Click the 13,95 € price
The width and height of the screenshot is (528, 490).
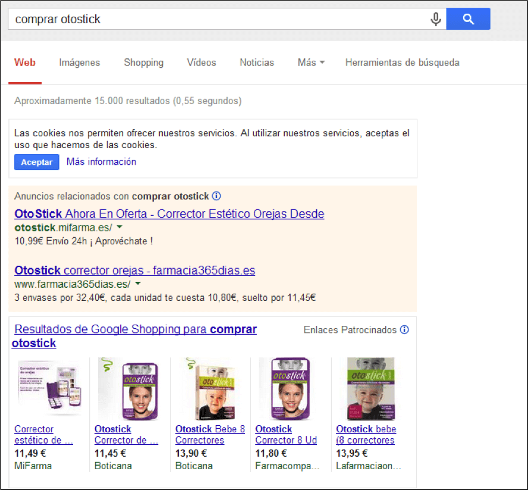352,453
